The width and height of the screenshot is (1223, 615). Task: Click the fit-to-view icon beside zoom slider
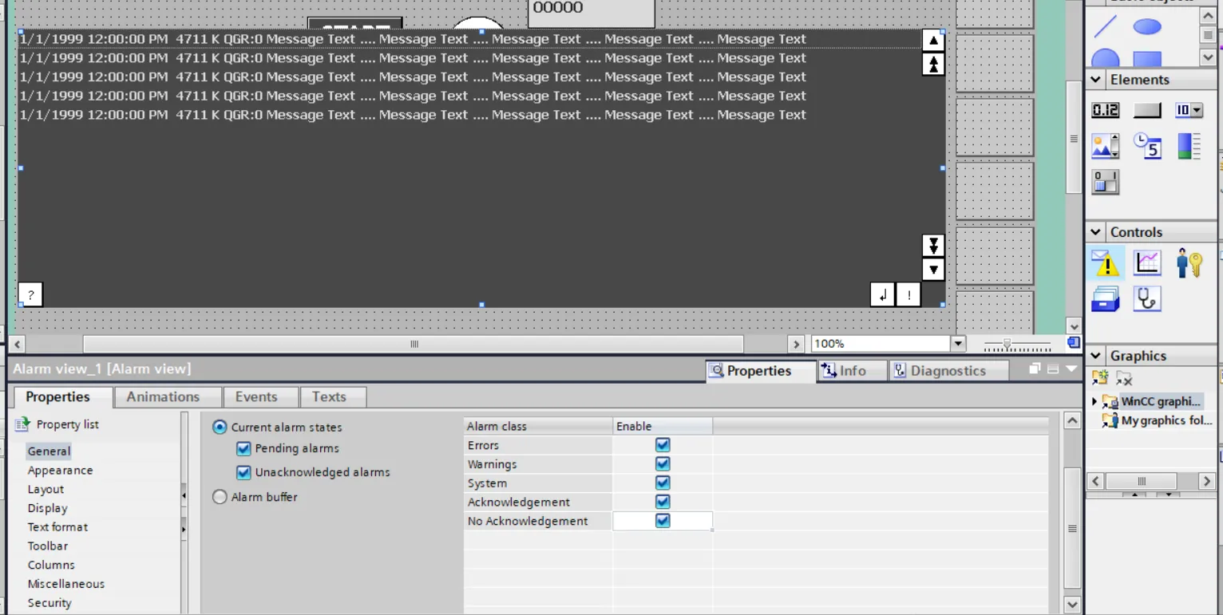pyautogui.click(x=1074, y=343)
